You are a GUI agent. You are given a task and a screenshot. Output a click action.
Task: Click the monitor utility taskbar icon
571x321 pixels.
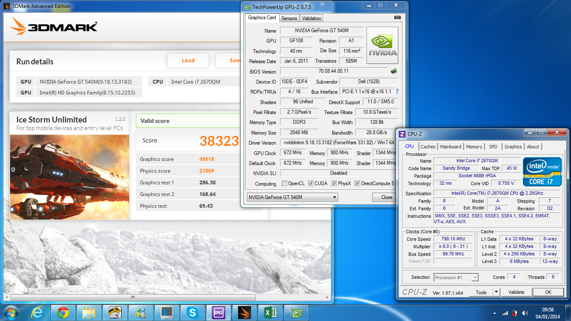167,312
